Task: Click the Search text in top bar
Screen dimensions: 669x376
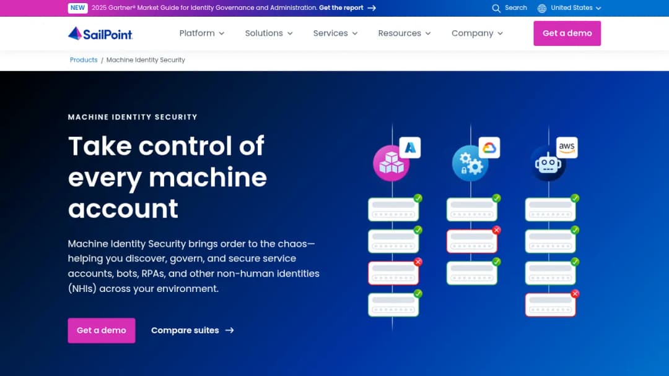Action: pos(516,8)
